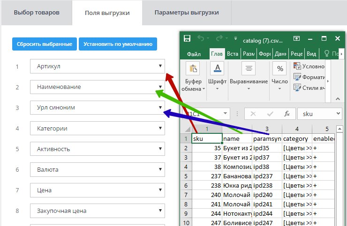Screen dimensions: 347x226
Task: Click the Cell Styles (Стили ячеек) icon
Action: [297, 87]
